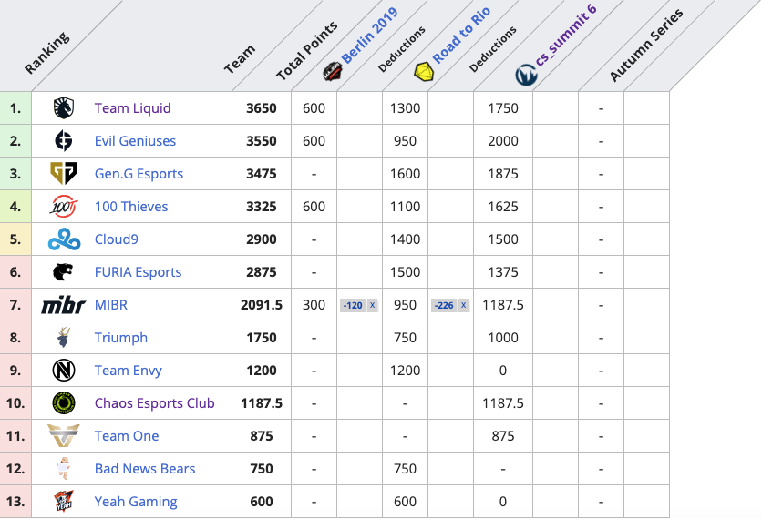Dismiss the -120 deduction with its x
This screenshot has width=762, height=519.
click(x=372, y=305)
